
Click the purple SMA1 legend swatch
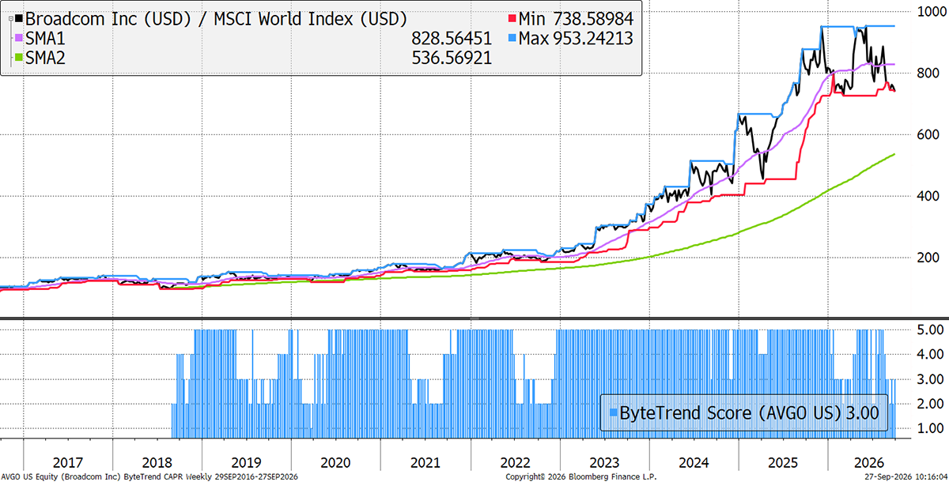coord(20,38)
